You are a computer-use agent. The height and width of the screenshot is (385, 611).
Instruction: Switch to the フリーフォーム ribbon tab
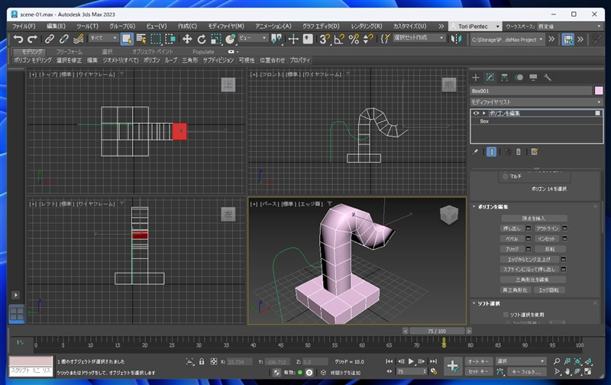[x=69, y=51]
